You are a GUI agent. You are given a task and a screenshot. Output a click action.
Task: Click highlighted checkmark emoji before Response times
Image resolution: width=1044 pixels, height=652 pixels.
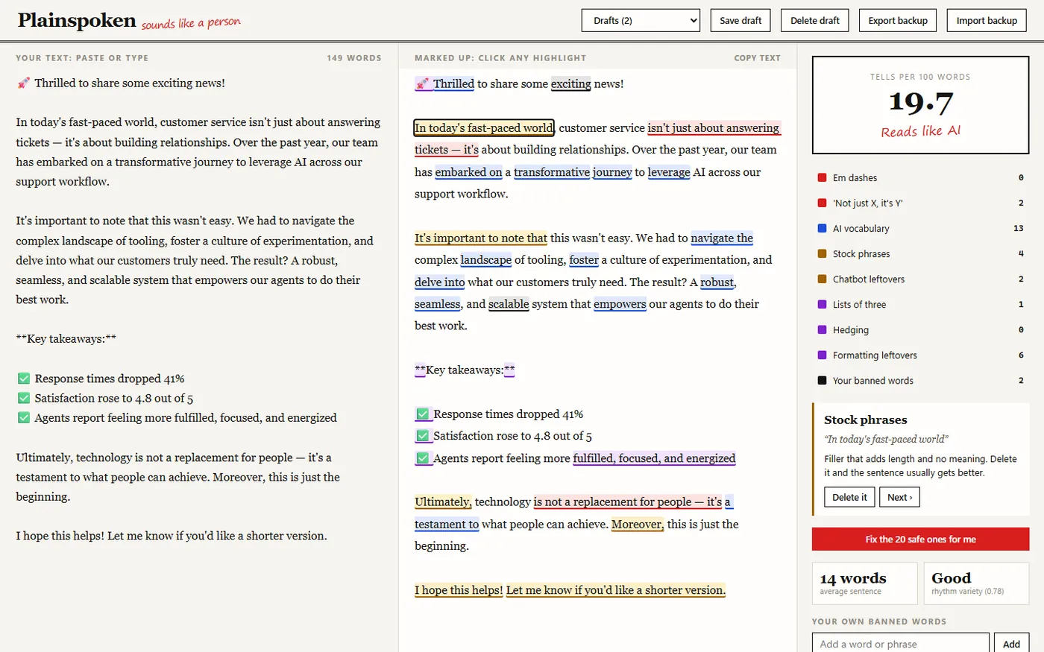coord(423,414)
